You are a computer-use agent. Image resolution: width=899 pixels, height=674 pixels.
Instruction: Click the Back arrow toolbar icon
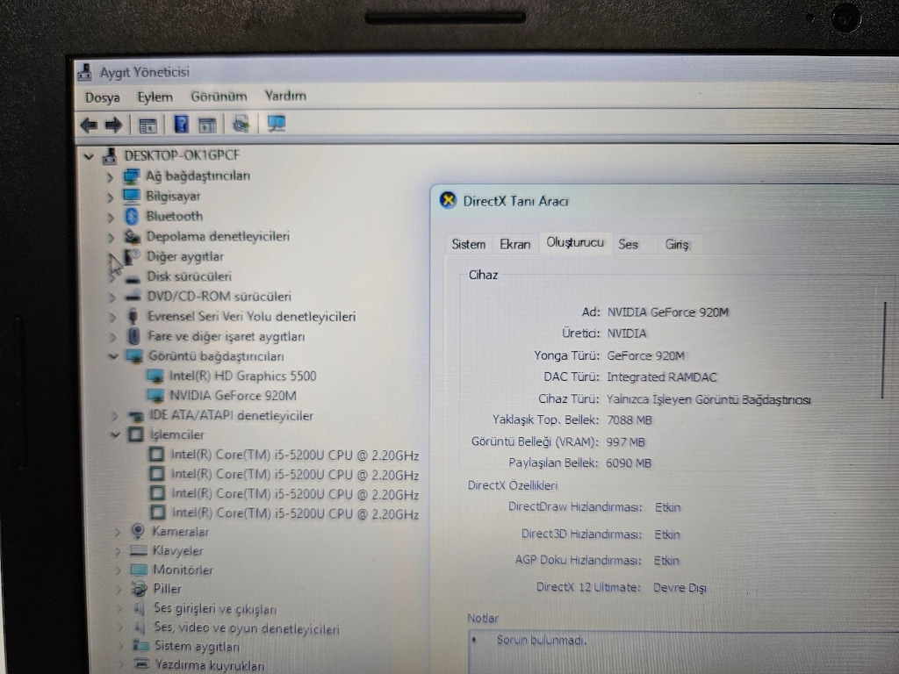click(x=89, y=125)
